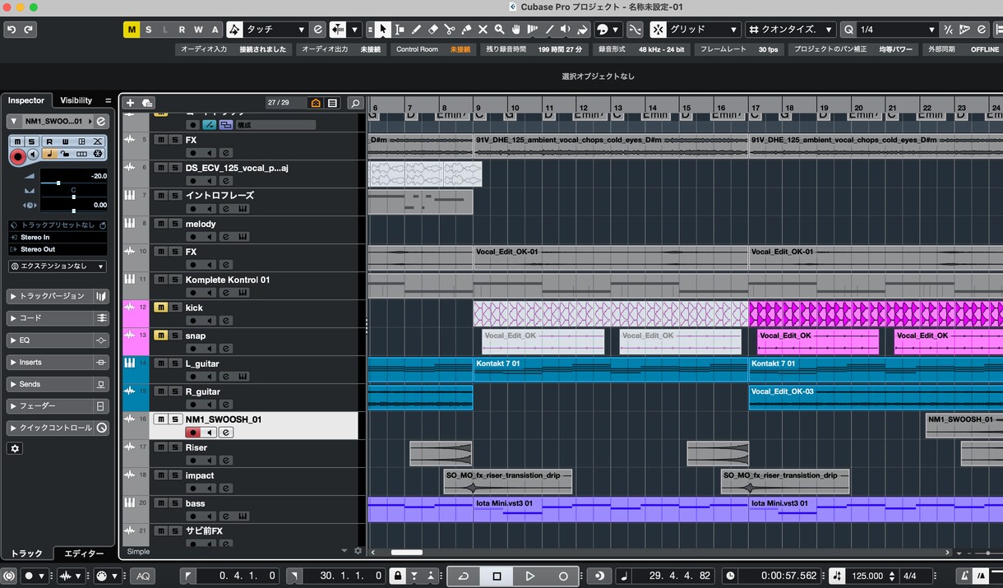Image resolution: width=1003 pixels, height=588 pixels.
Task: Click the Play button in transport
Action: [x=530, y=576]
